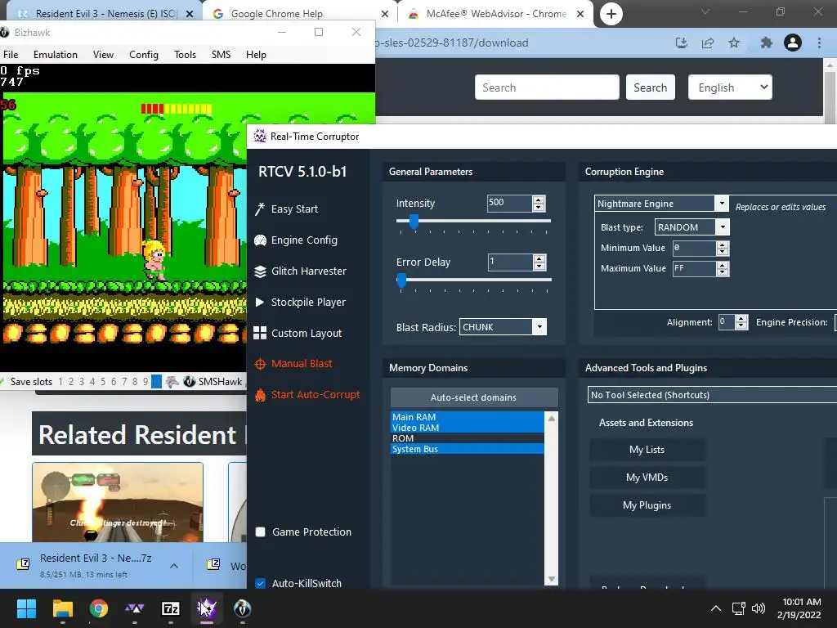837x628 pixels.
Task: Open network icon in system tray
Action: [x=738, y=608]
